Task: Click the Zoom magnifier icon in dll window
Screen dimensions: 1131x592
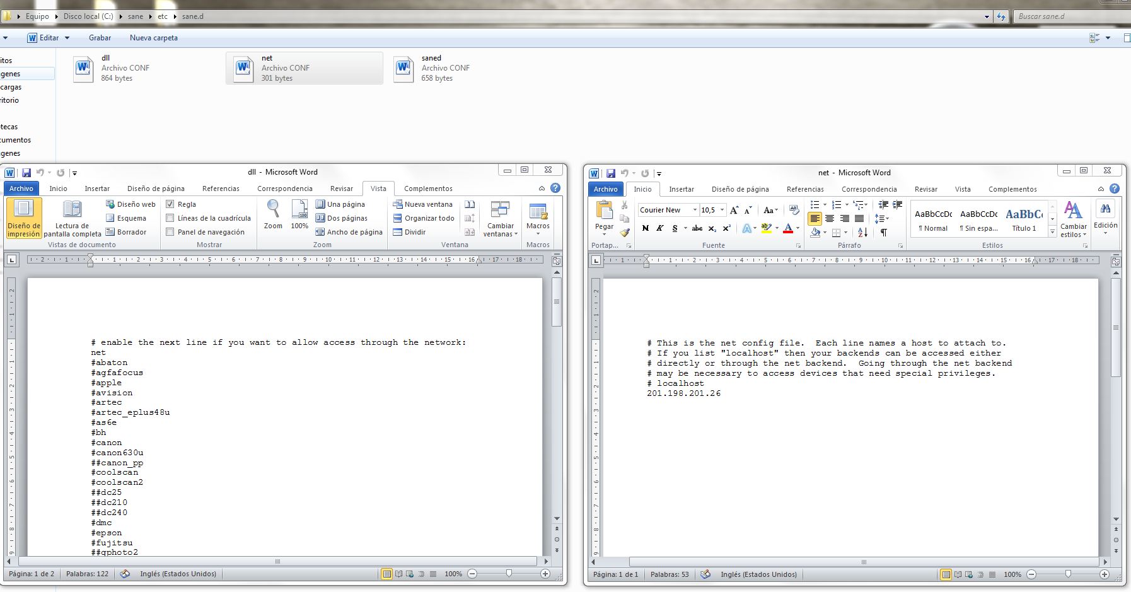Action: tap(273, 208)
